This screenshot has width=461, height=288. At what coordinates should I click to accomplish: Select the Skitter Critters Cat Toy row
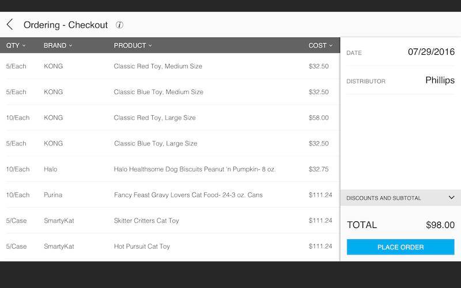point(170,221)
